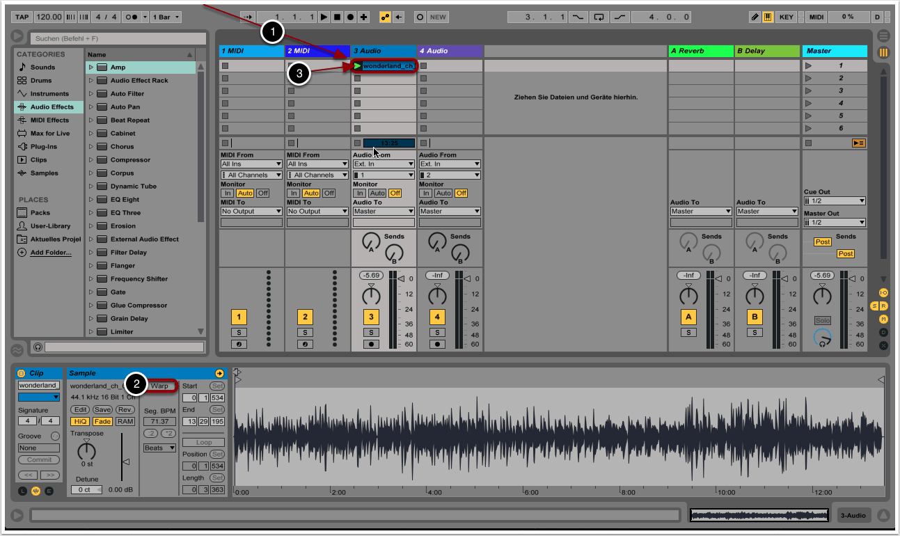
Task: Solo track 4 Audio
Action: point(437,333)
